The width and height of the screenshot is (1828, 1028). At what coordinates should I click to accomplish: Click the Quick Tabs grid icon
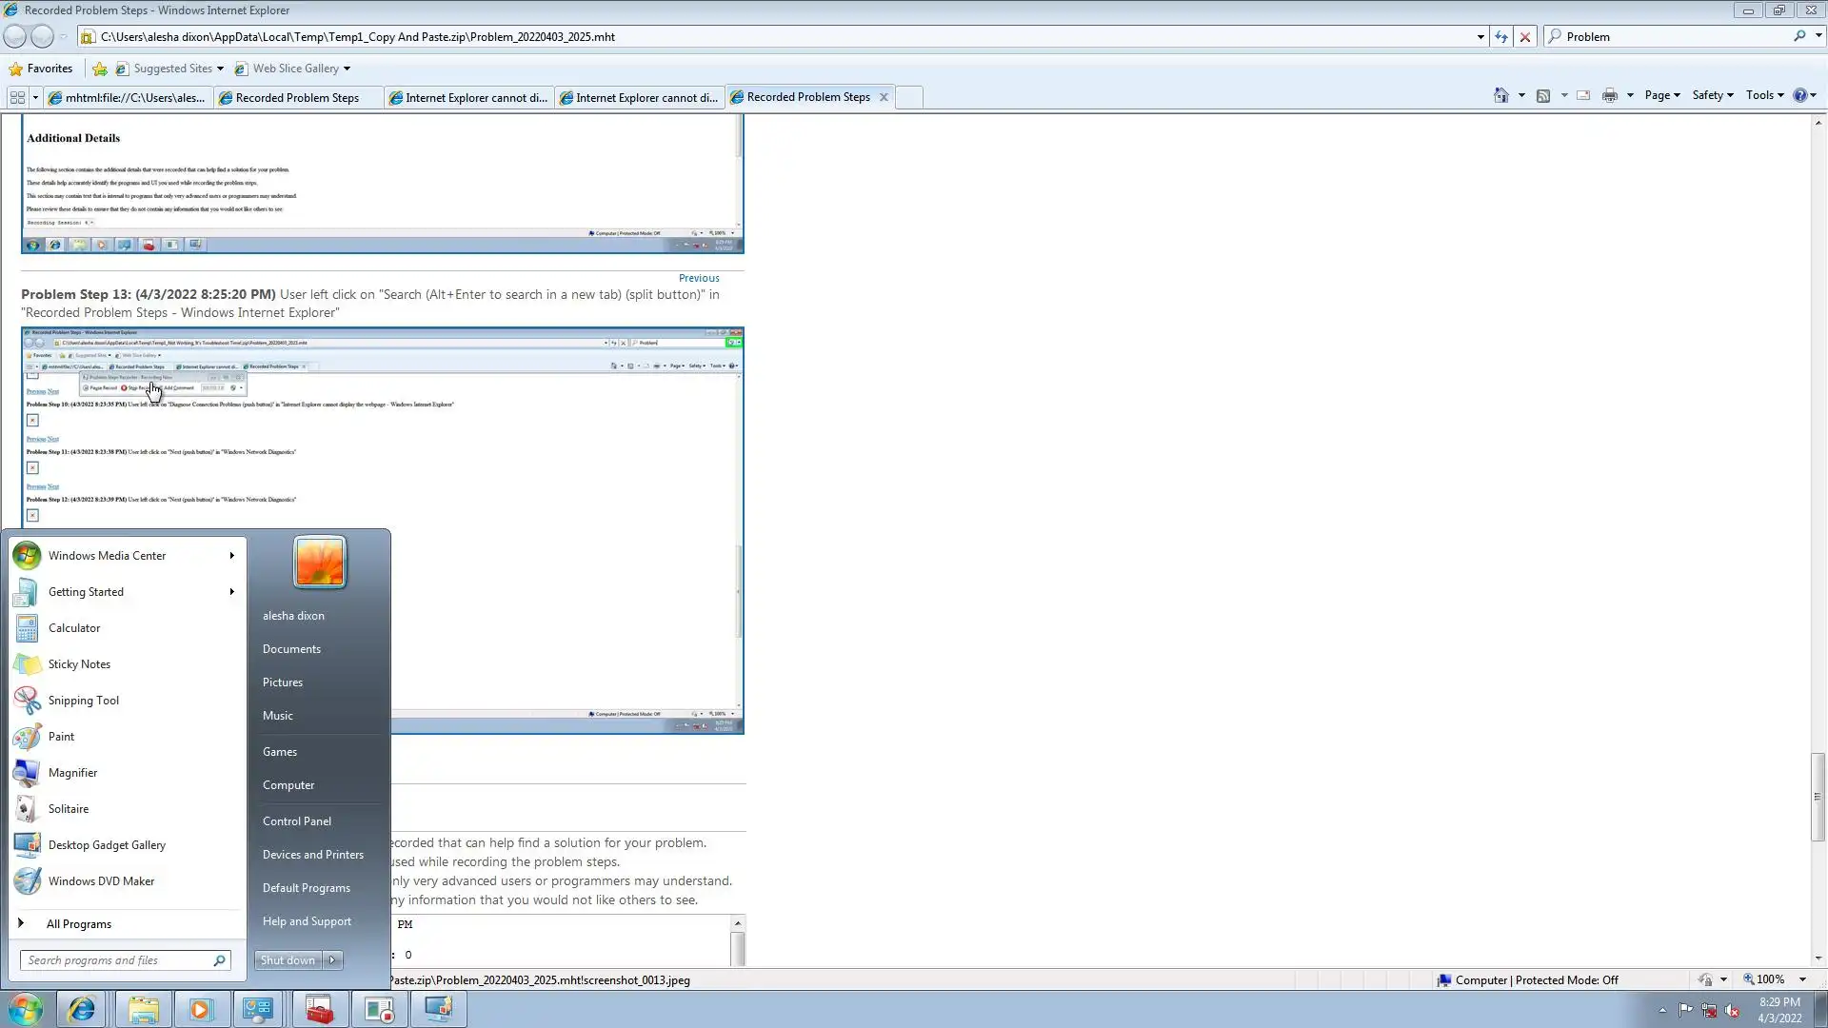point(17,97)
